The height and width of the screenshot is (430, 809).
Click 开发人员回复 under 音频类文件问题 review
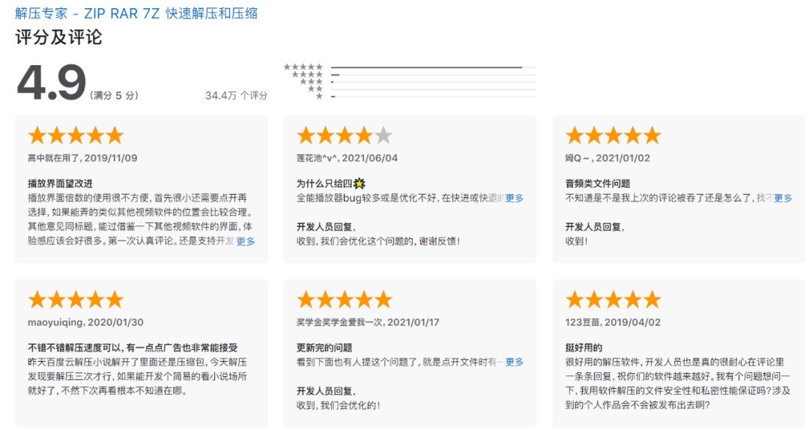point(594,227)
